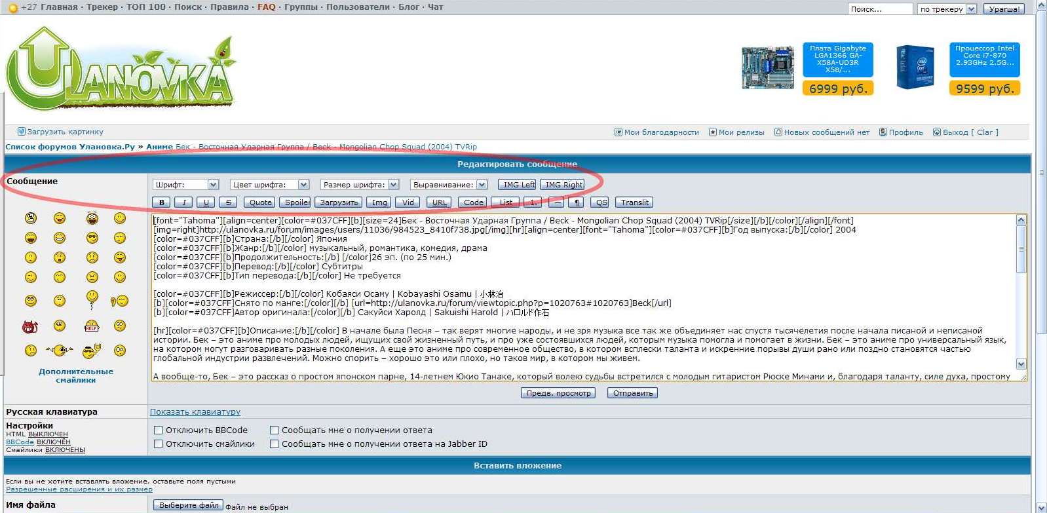Viewport: 1047px width, 513px height.
Task: Click the icon beside Загрузить картинку
Action: coord(21,132)
